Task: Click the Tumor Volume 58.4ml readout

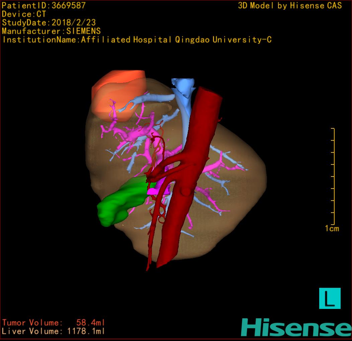Action: 54,323
